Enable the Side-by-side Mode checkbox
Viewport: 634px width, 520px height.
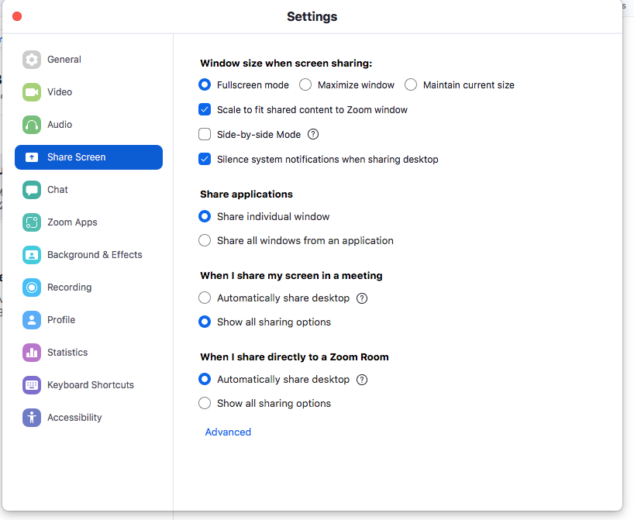(205, 134)
